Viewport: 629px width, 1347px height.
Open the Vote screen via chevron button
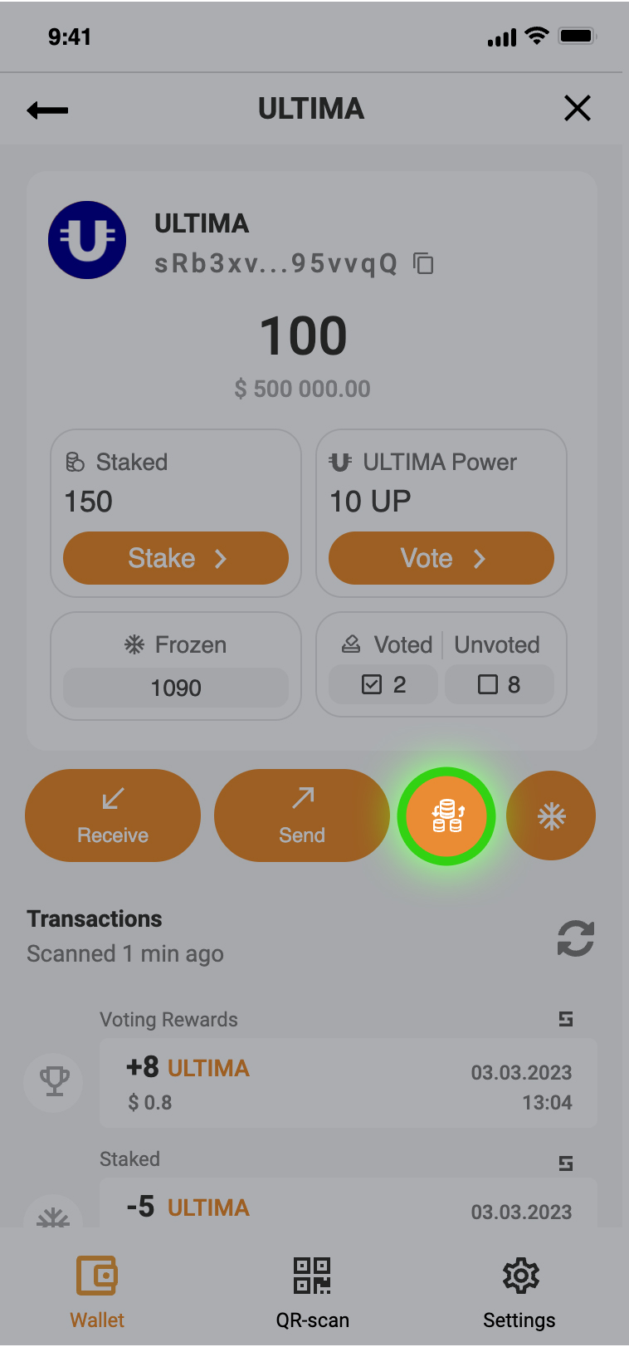point(441,558)
